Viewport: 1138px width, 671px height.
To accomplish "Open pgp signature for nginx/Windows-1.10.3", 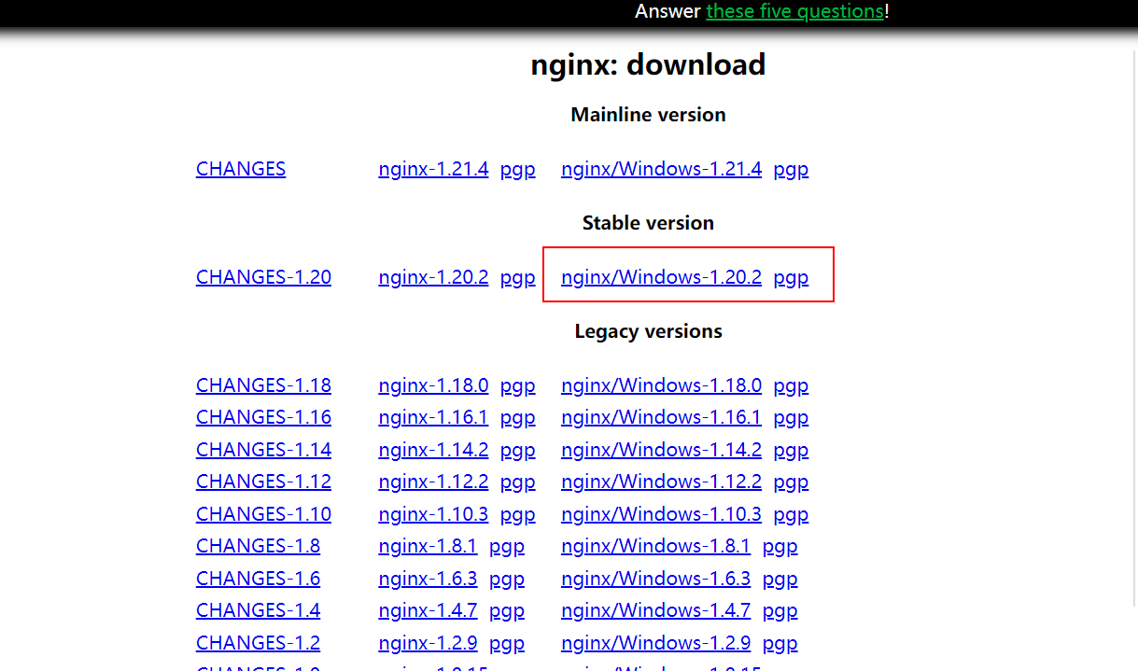I will pos(791,515).
